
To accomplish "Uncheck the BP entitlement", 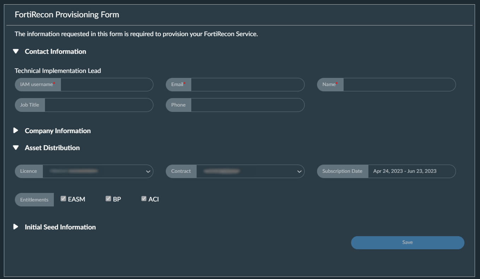I will tap(108, 198).
